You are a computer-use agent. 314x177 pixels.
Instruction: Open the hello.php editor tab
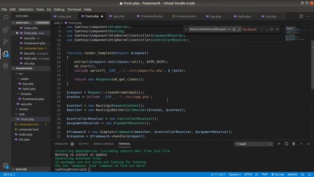244,16
